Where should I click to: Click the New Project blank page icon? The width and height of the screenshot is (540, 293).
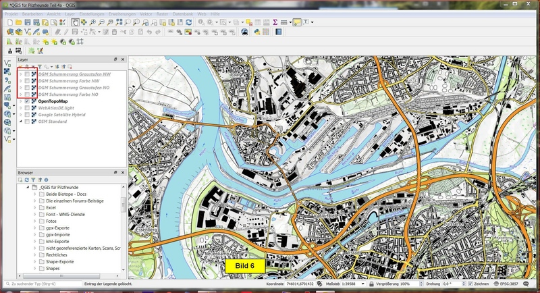tap(9, 22)
